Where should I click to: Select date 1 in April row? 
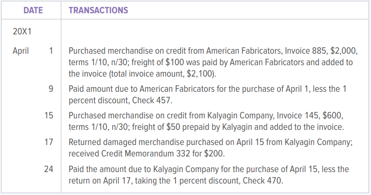[x=51, y=51]
